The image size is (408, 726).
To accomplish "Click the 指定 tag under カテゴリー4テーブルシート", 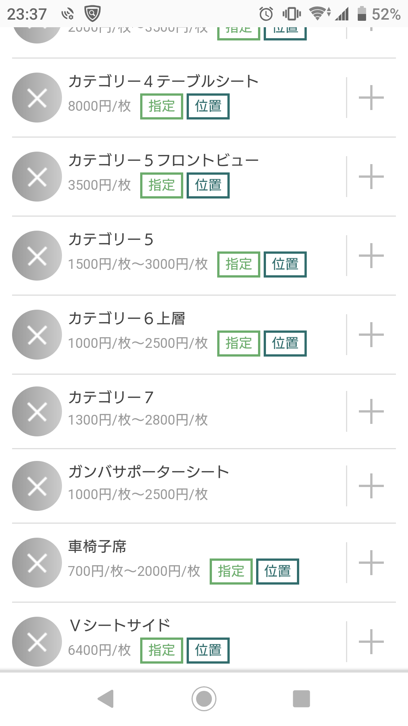I will pos(162,106).
